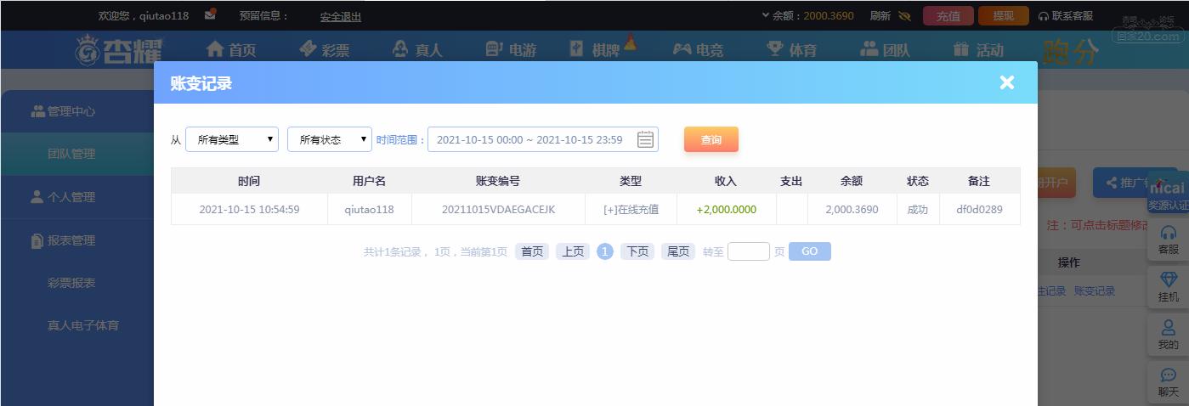Open the mail envelope icon beside username

pyautogui.click(x=210, y=14)
